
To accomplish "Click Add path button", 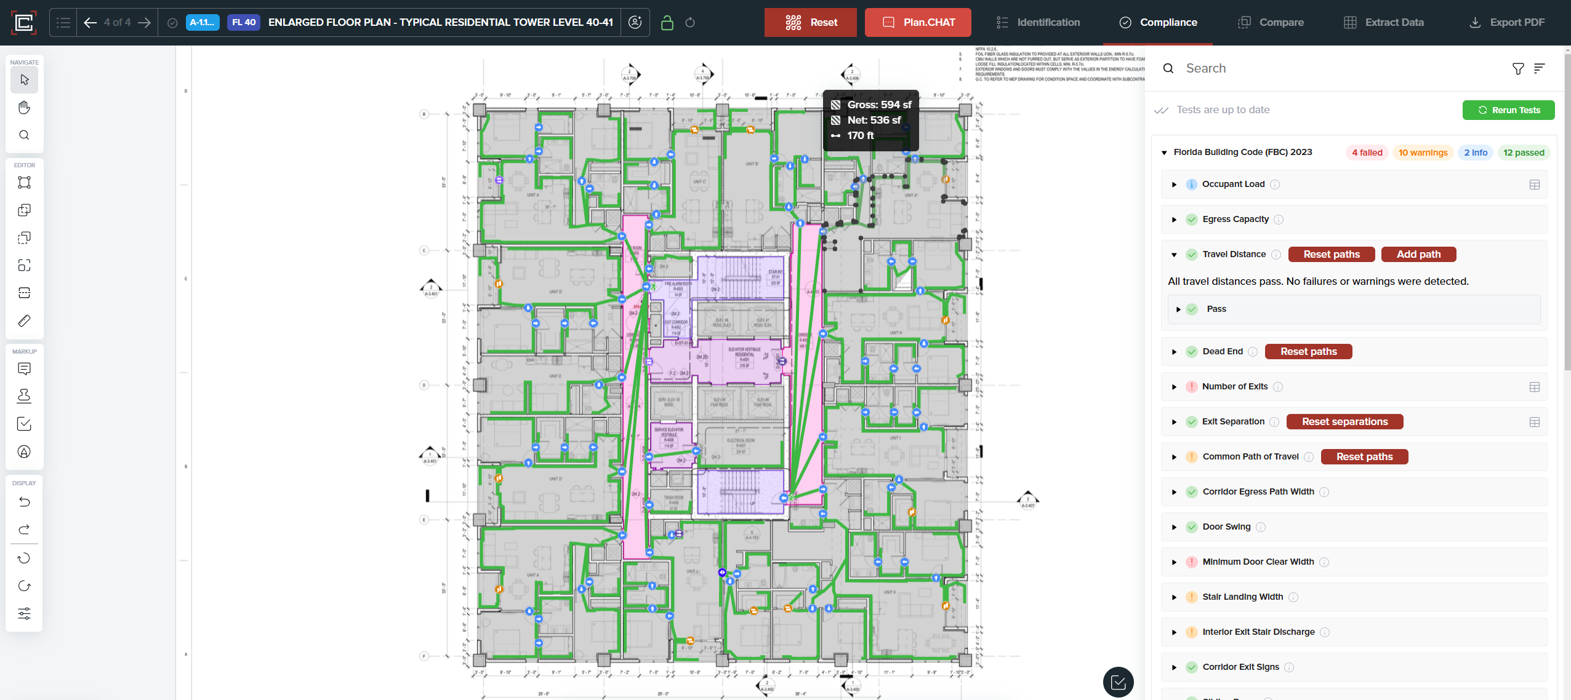I will click(1418, 255).
